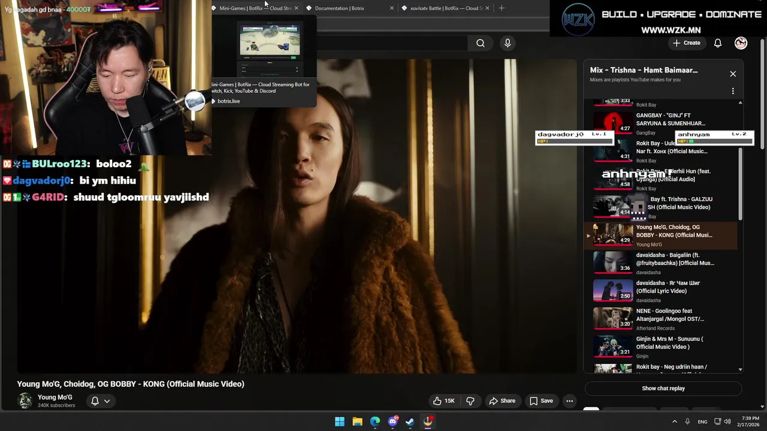Play Ginjin & Mrs M Sunuunu video
The image size is (767, 431).
click(x=662, y=347)
